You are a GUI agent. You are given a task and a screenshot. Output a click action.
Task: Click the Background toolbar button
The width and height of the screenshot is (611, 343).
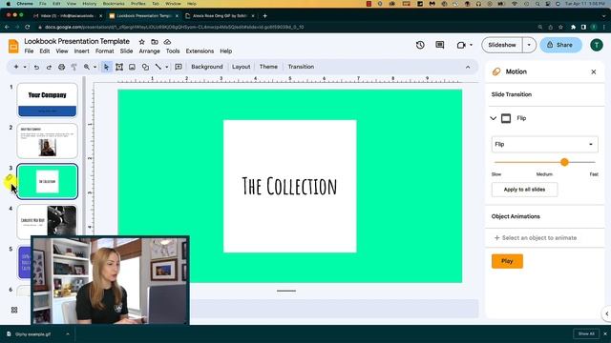click(x=207, y=67)
